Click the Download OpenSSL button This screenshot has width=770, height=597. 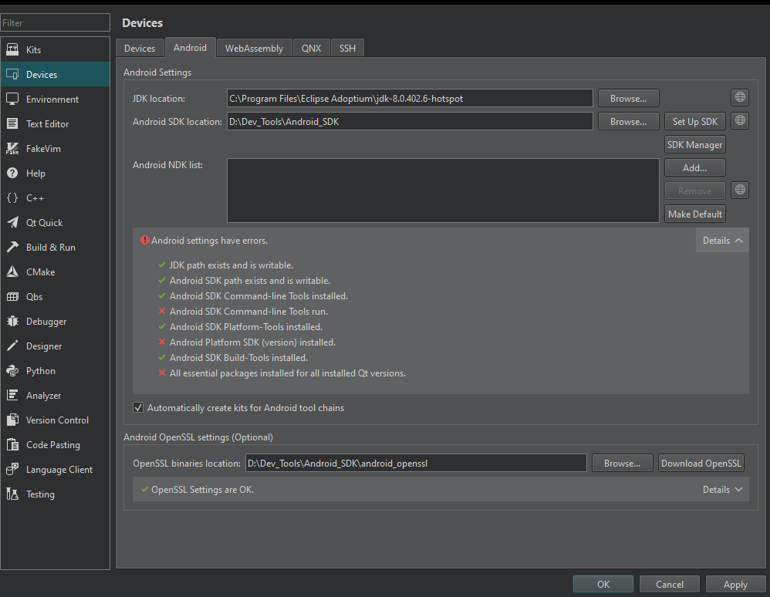pyautogui.click(x=701, y=463)
